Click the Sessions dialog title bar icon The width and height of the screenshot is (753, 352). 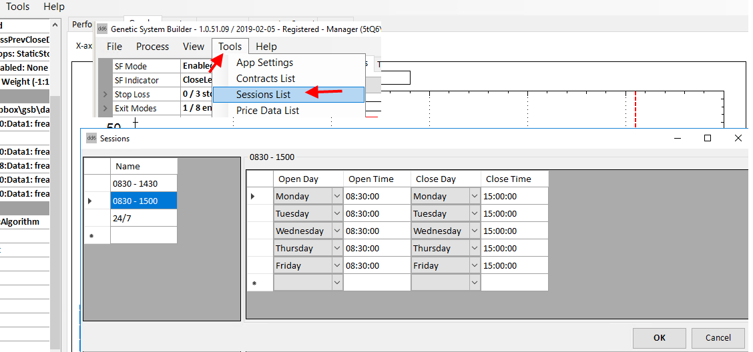click(91, 139)
